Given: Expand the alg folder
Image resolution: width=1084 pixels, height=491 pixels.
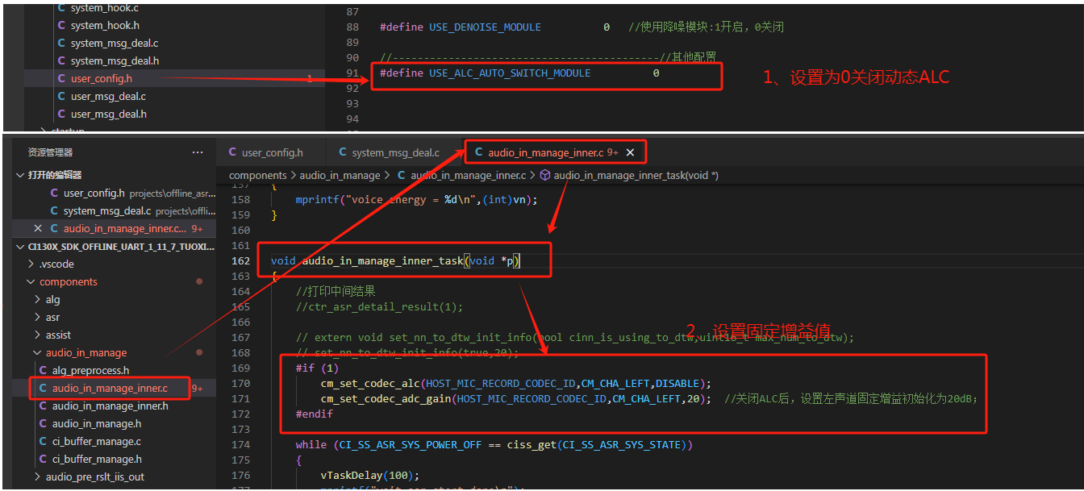Looking at the screenshot, I should point(52,300).
